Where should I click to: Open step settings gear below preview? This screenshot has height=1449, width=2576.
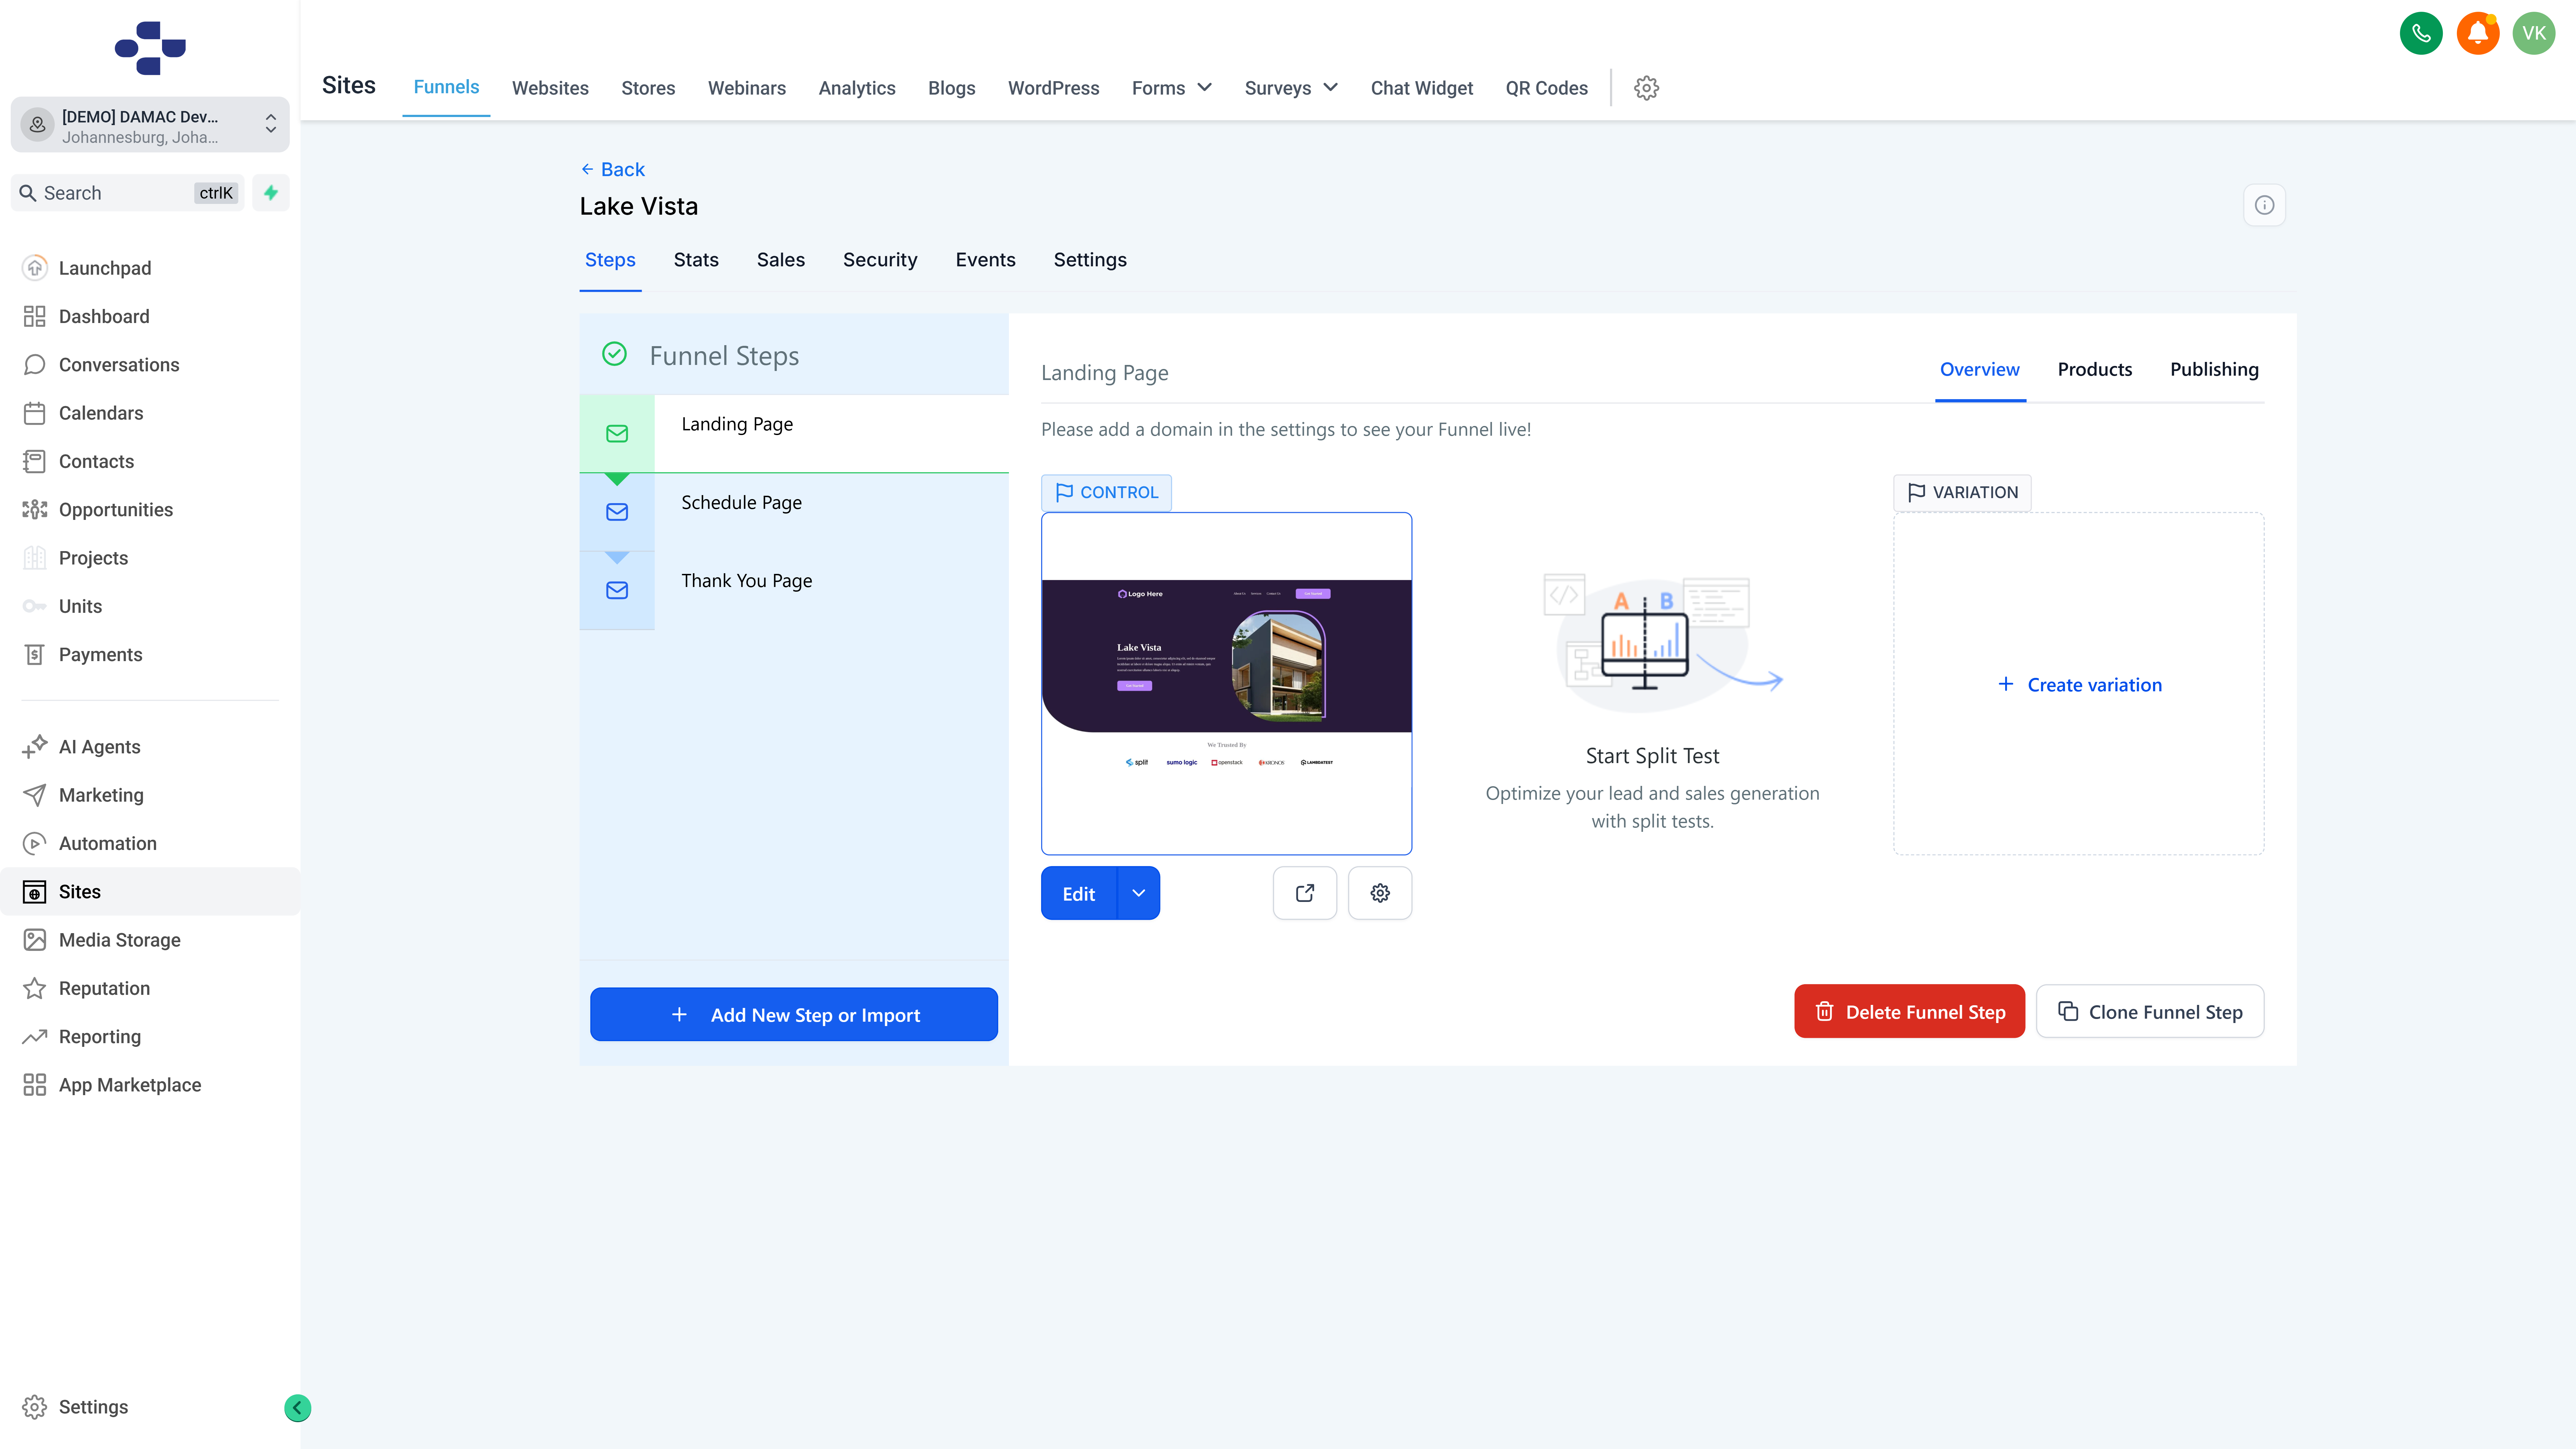tap(1380, 893)
